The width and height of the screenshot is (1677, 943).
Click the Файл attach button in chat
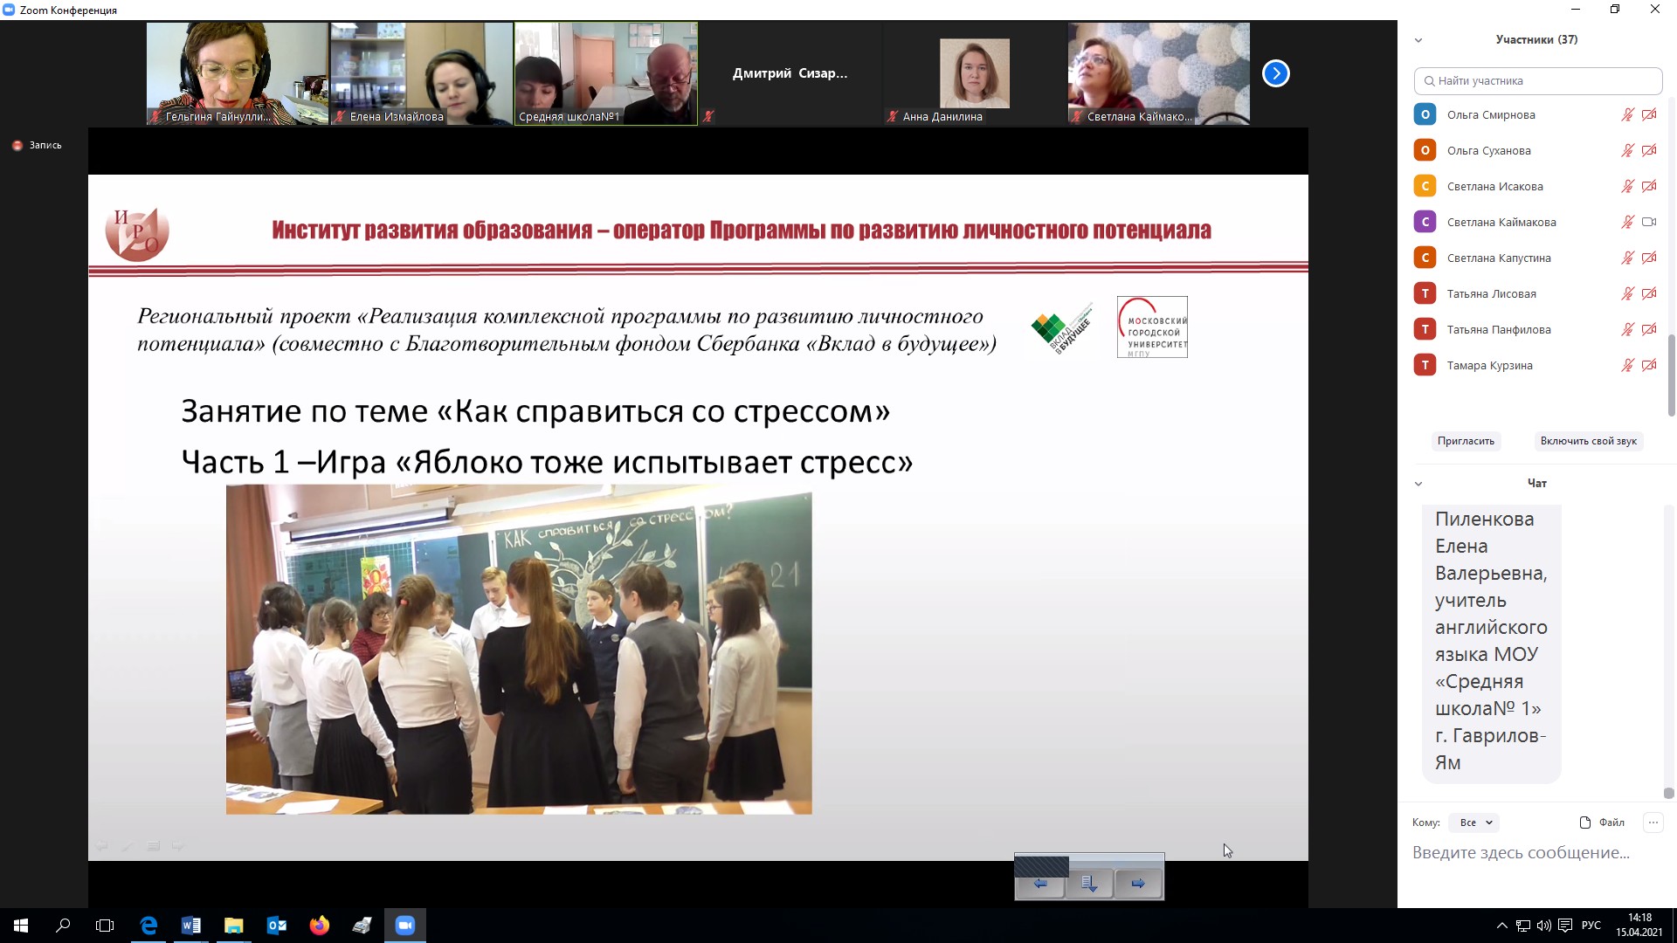coord(1602,823)
